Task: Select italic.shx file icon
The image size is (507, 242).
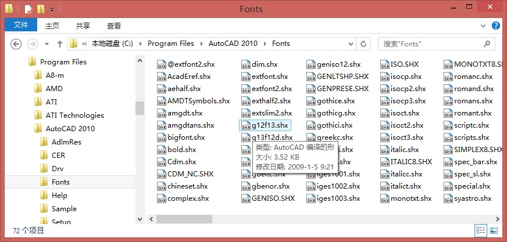Action: pyautogui.click(x=385, y=150)
